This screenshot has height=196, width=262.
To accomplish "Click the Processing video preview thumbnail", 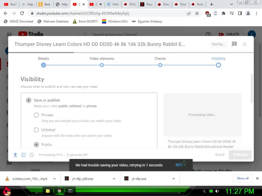I will [202, 115].
